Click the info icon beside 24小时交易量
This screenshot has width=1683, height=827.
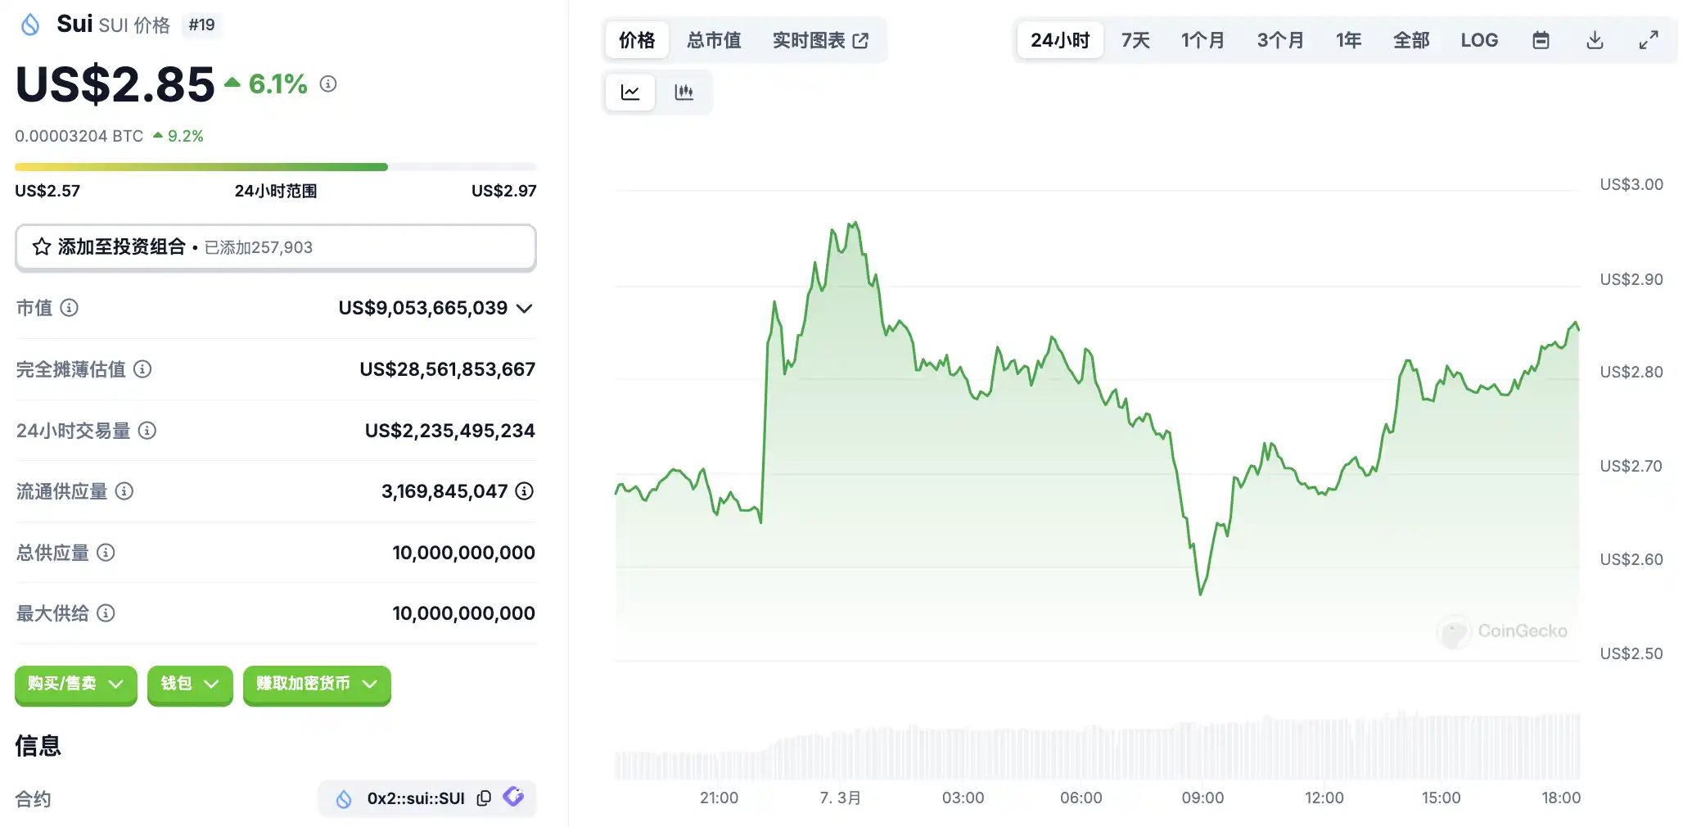click(147, 431)
